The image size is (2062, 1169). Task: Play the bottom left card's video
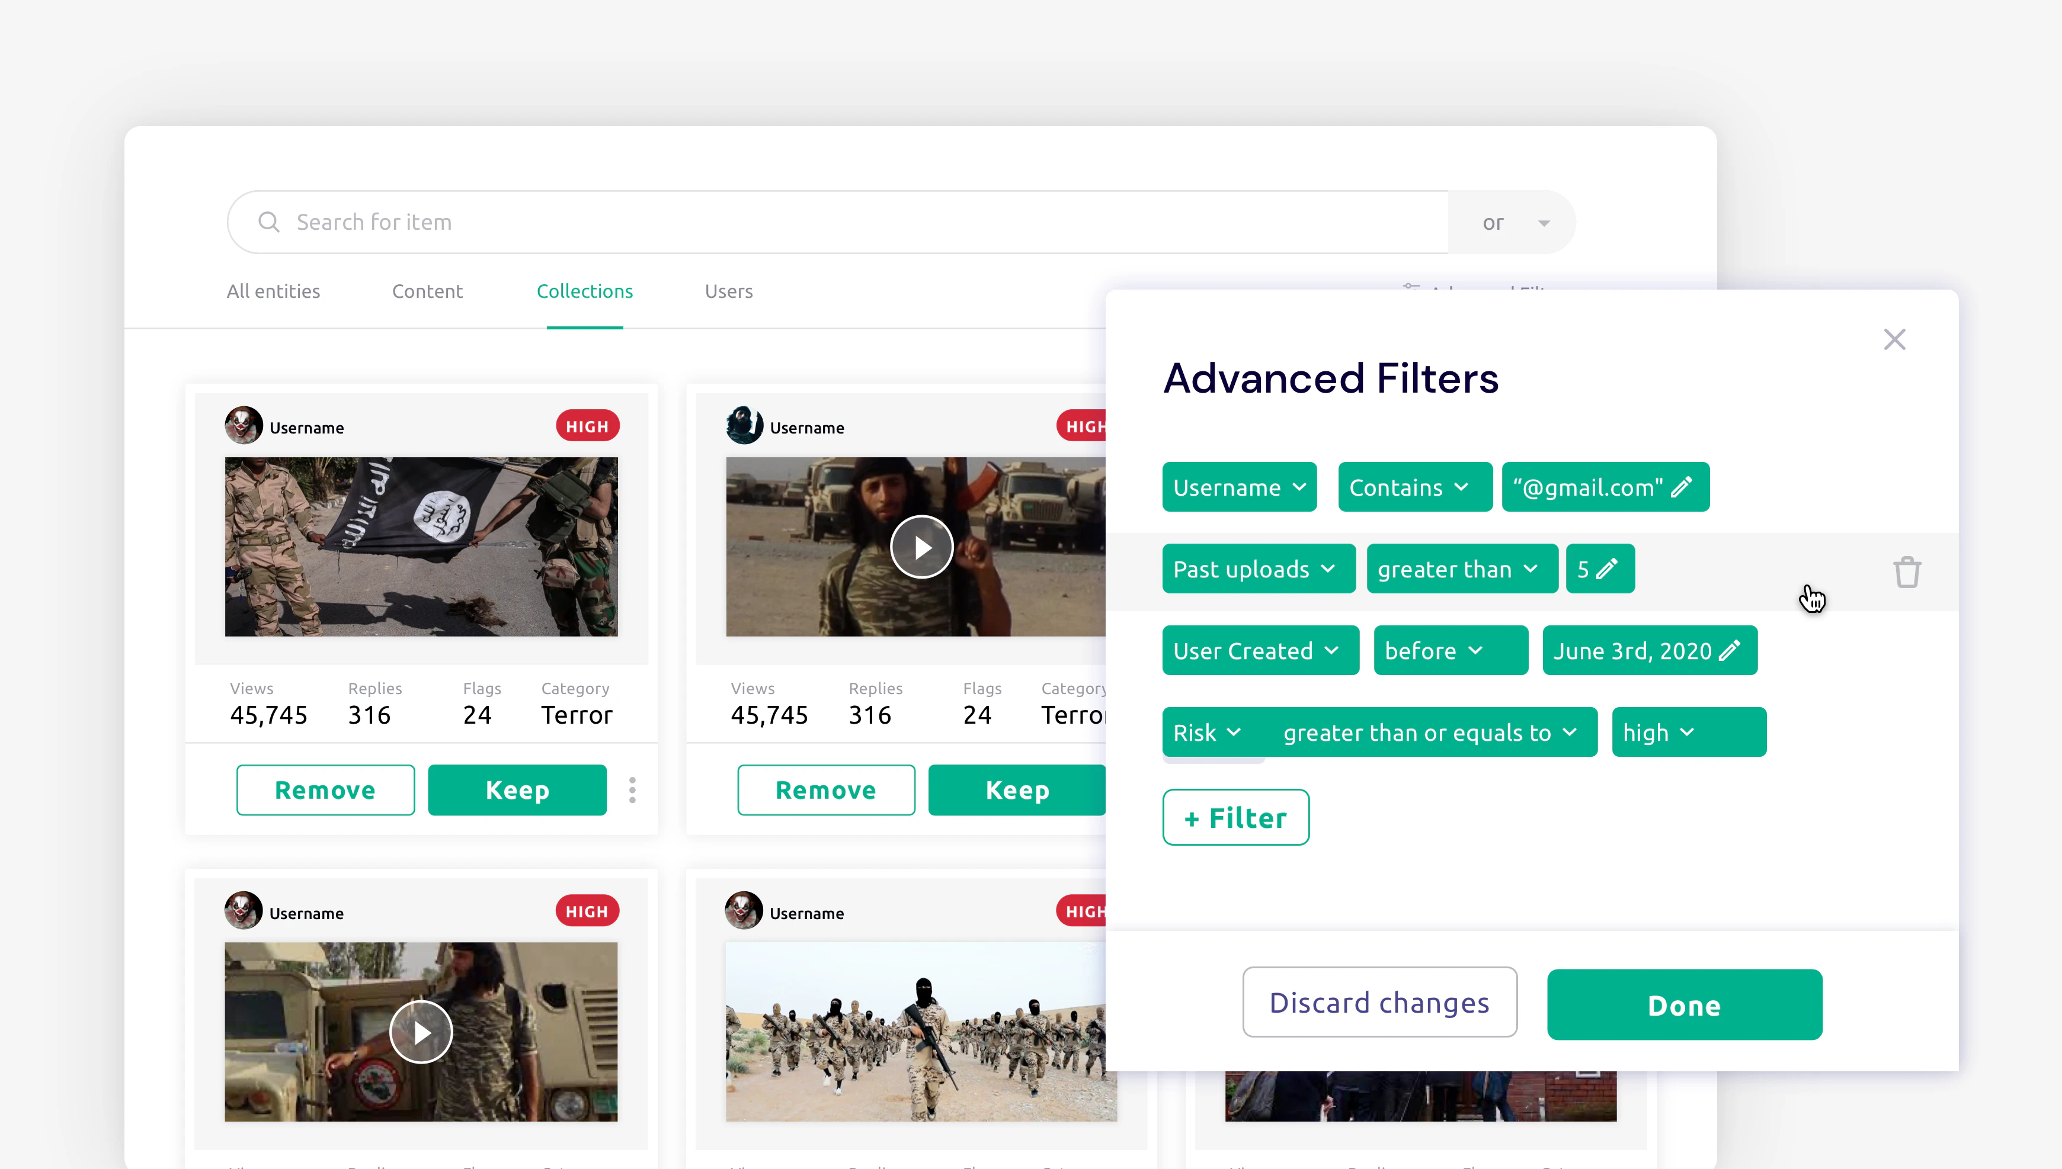tap(420, 1032)
